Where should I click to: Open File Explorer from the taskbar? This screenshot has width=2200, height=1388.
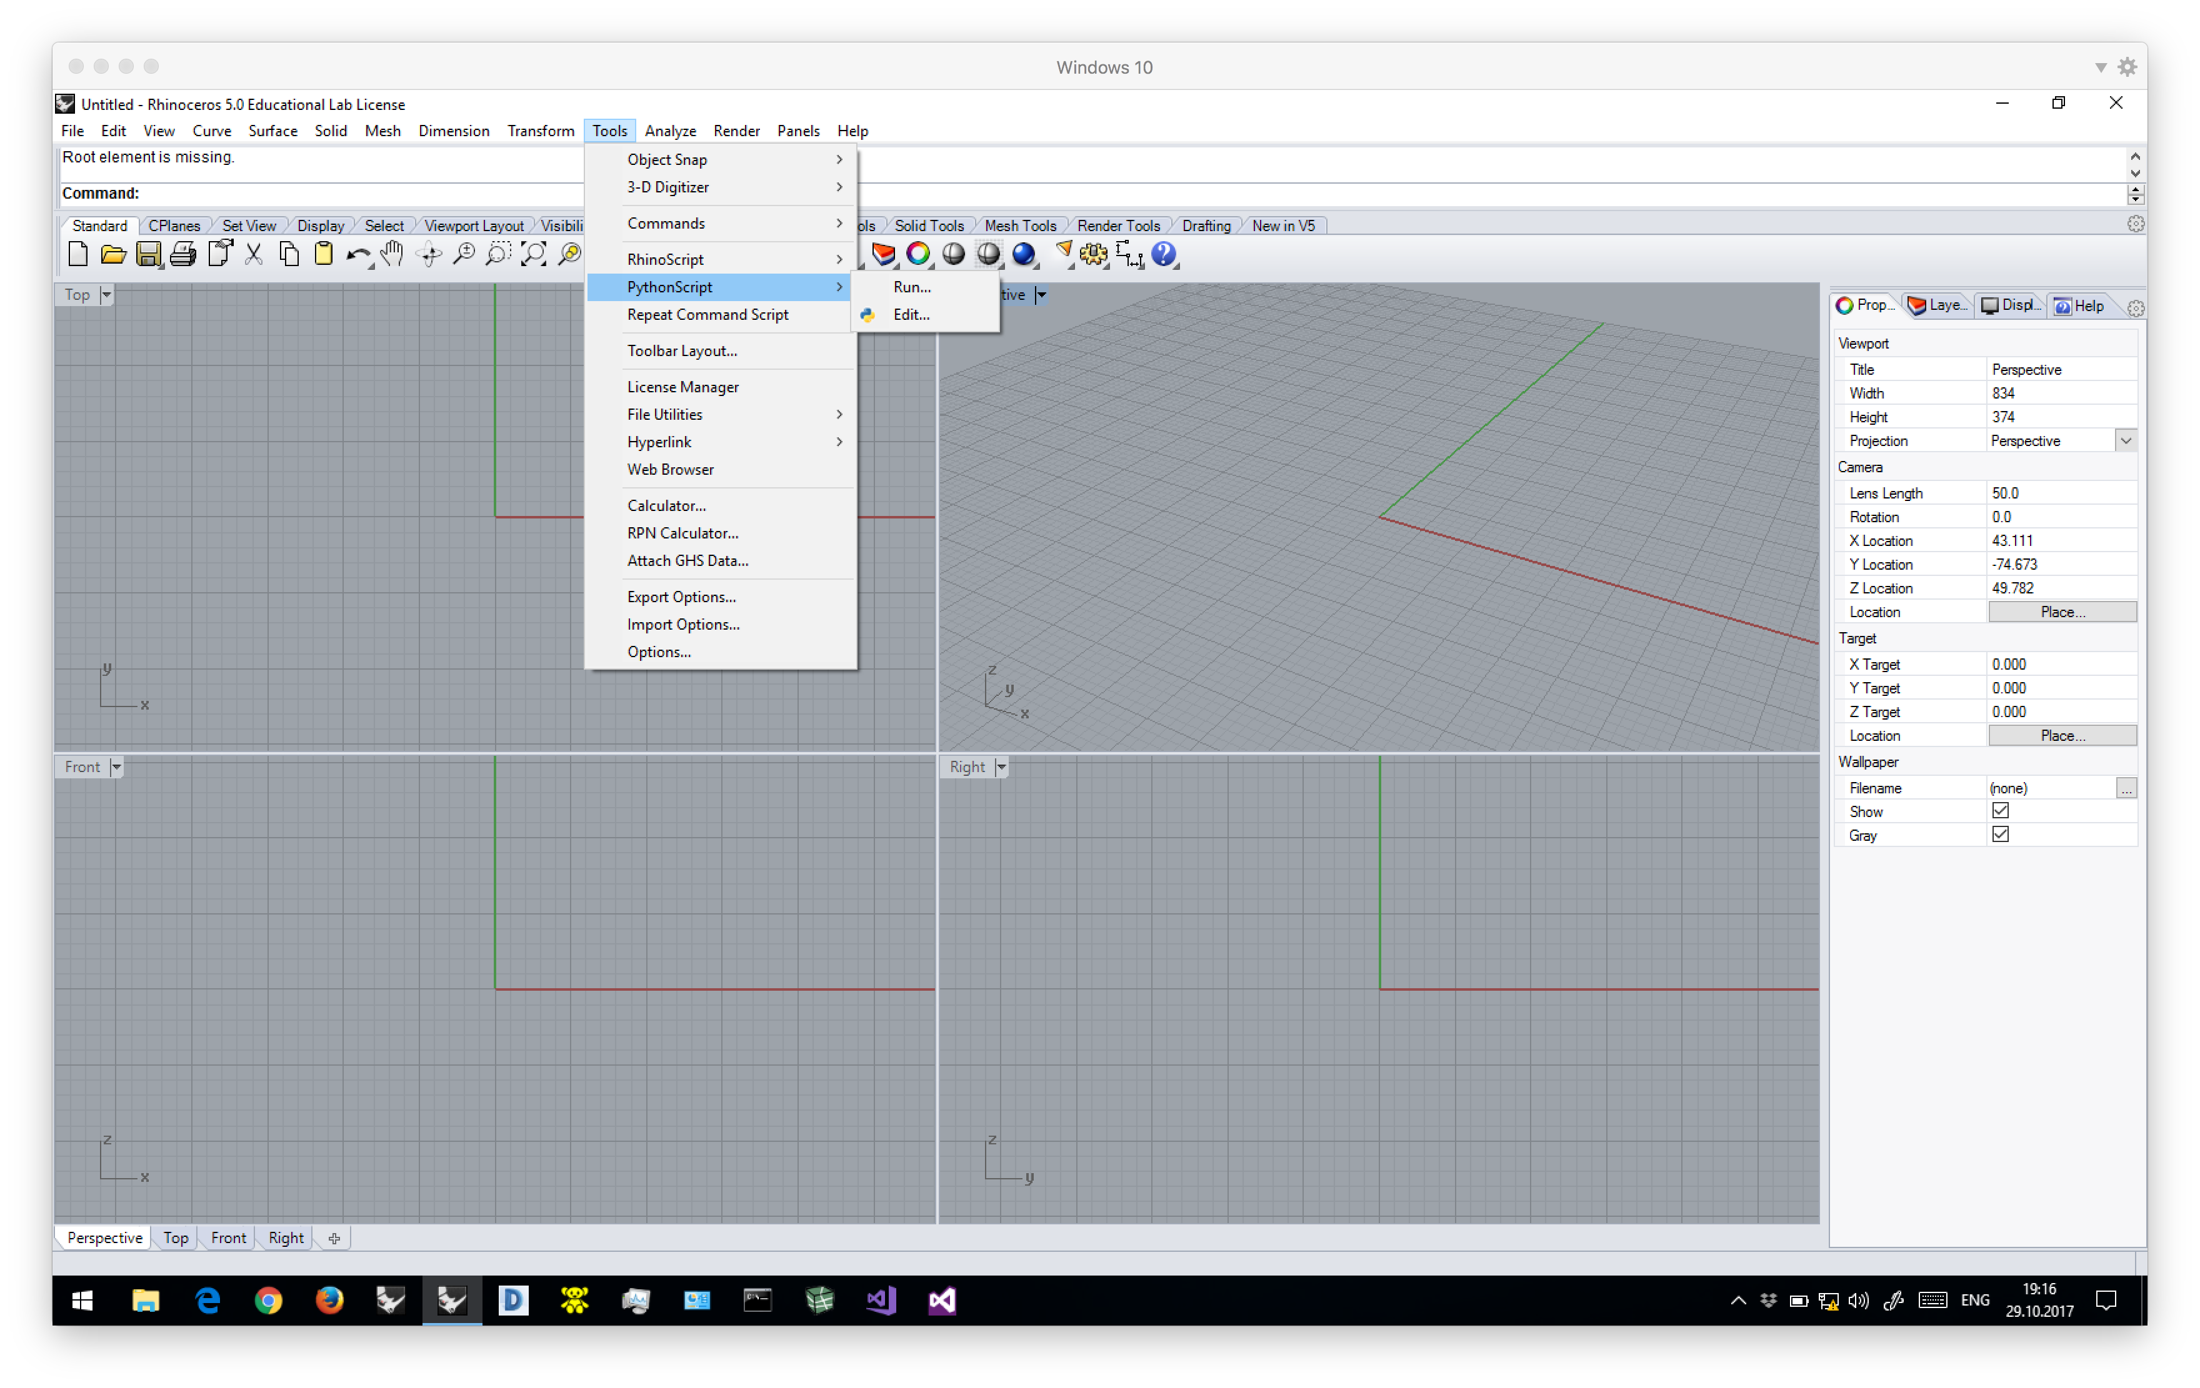tap(146, 1301)
